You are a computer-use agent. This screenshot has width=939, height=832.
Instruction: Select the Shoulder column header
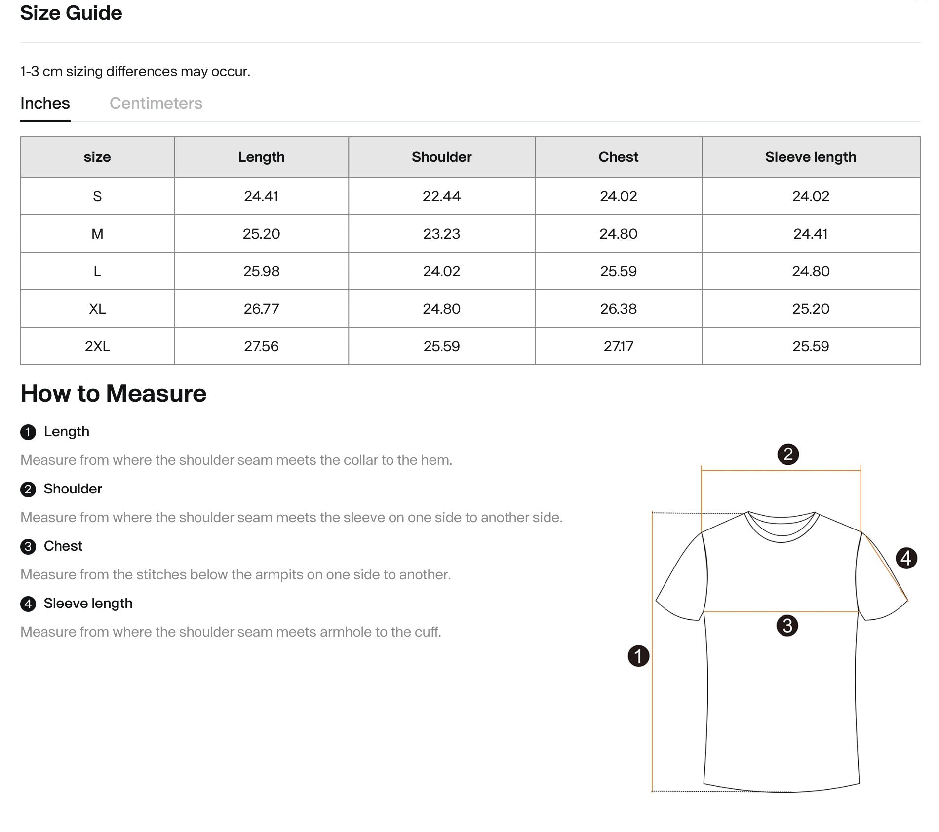441,157
